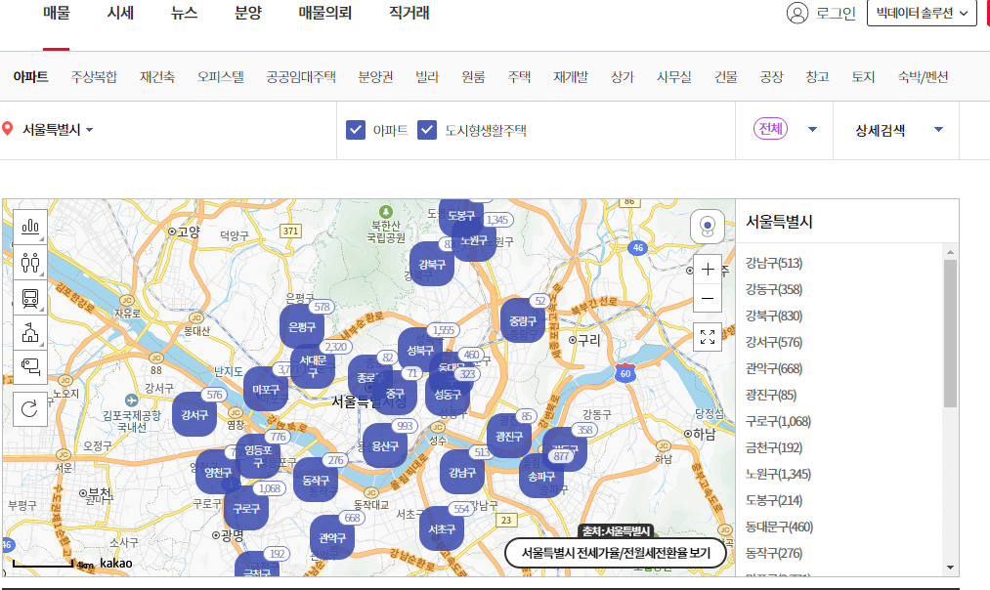
Task: Select the 은평구 map marker
Action: tap(302, 326)
